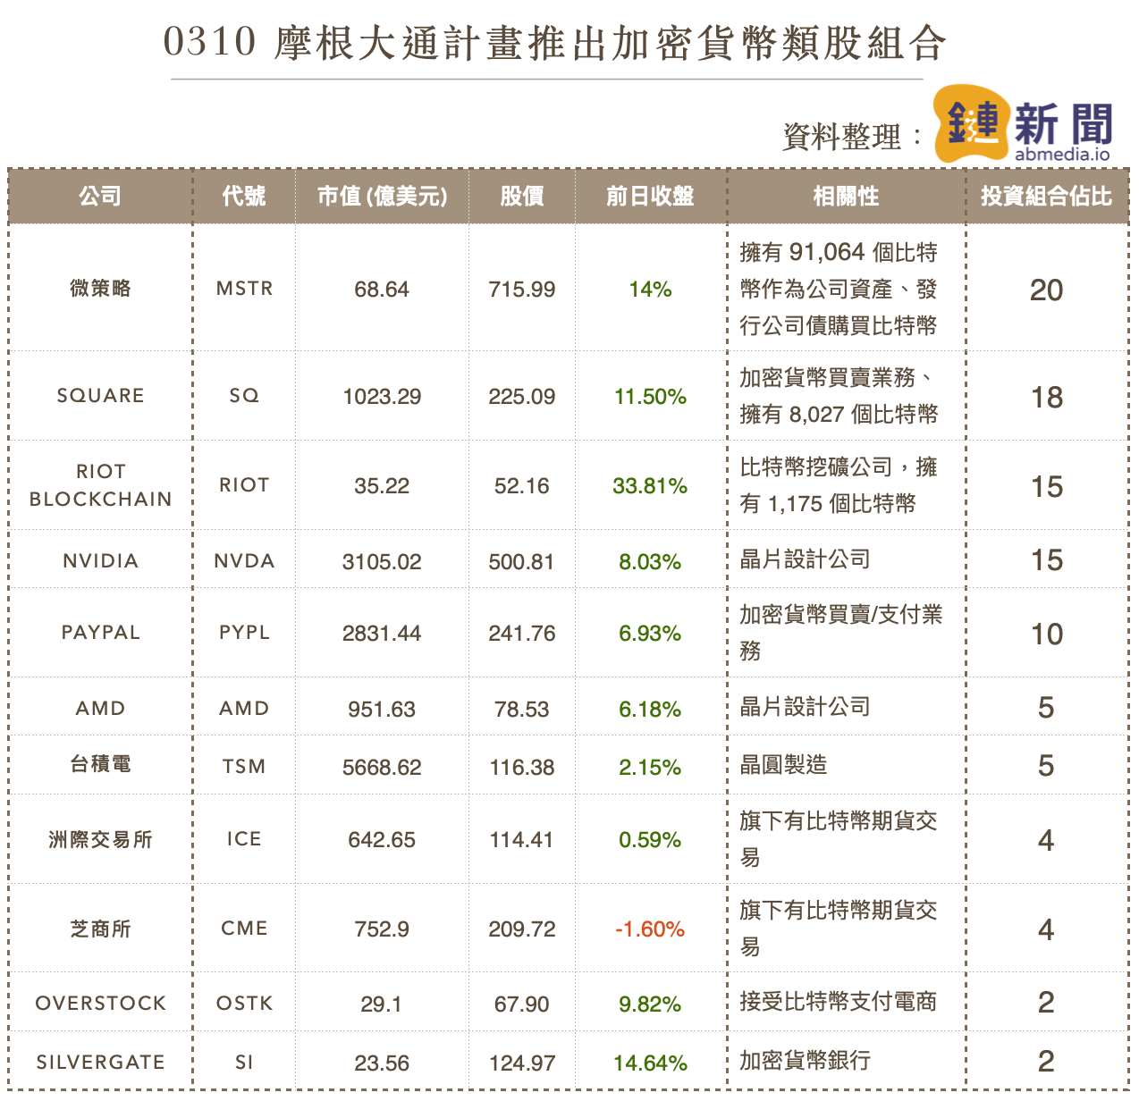
Task: Click the 6.18% change value
Action: [650, 710]
